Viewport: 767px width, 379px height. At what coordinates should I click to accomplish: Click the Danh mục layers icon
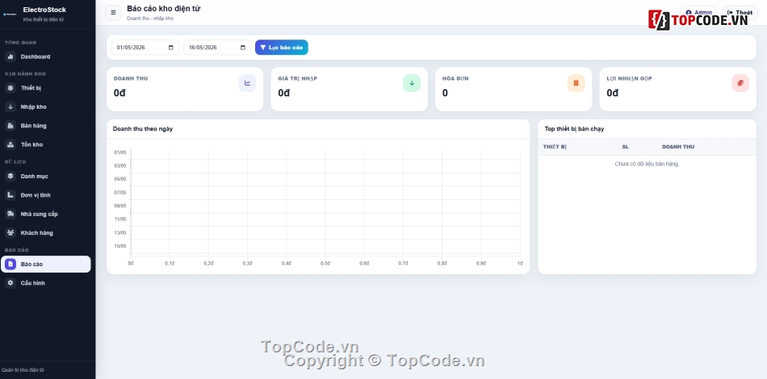click(x=10, y=177)
